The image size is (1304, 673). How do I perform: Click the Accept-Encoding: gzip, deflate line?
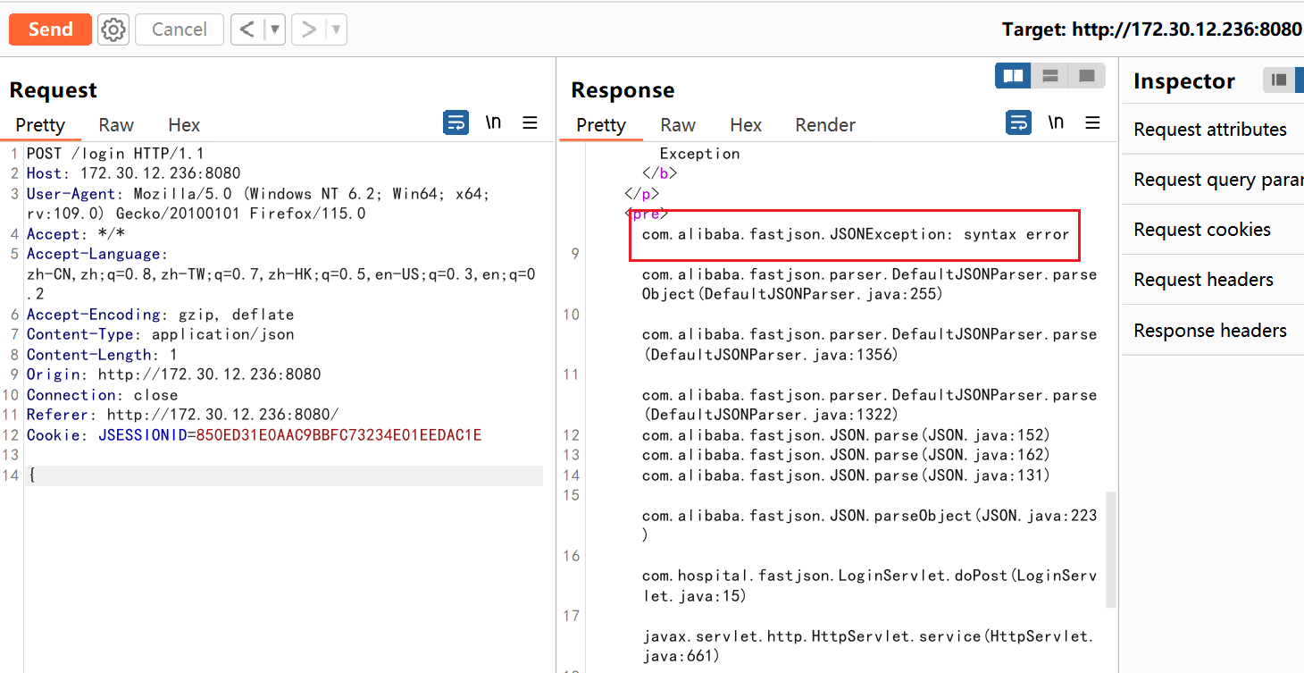[x=160, y=315]
